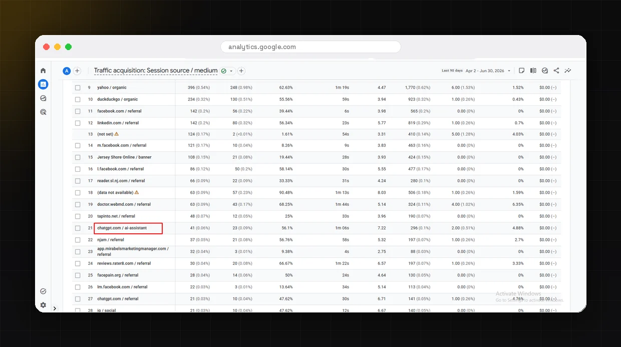The image size is (621, 347).
Task: Click the '90.48%' engagement rate cell
Action: click(286, 192)
